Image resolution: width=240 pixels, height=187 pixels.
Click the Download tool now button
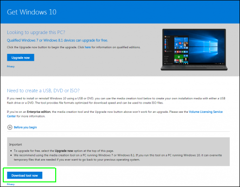[x=25, y=175]
